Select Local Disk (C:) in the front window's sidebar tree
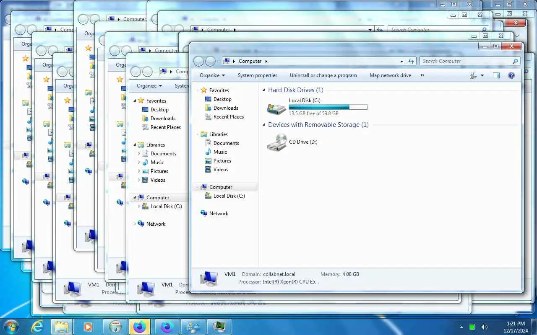The height and width of the screenshot is (335, 537). coord(229,196)
